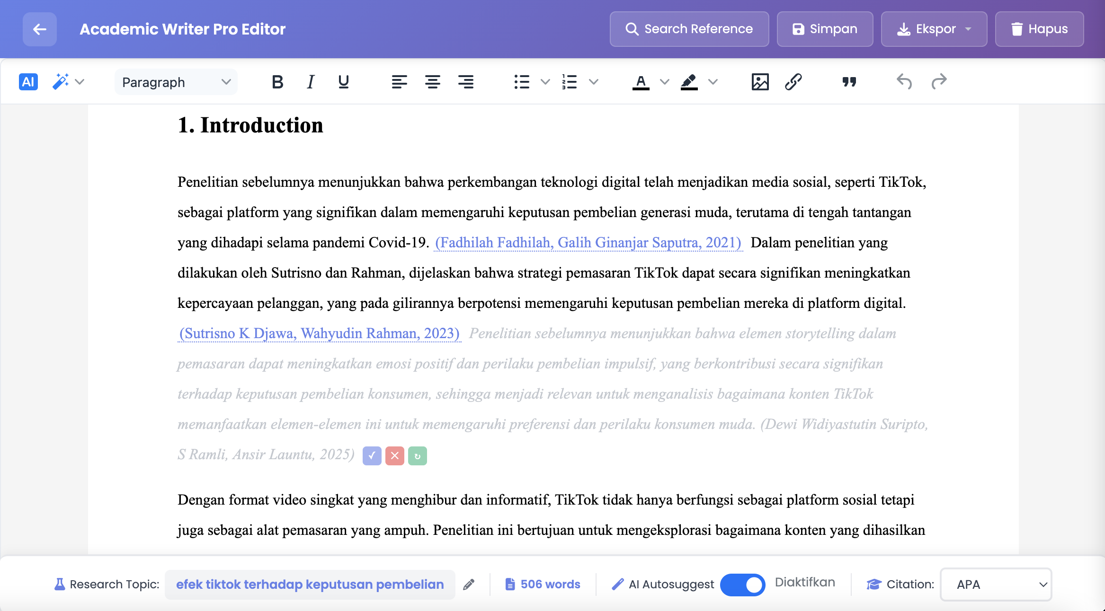Expand the Ekspor export options
The width and height of the screenshot is (1105, 611).
click(x=934, y=29)
